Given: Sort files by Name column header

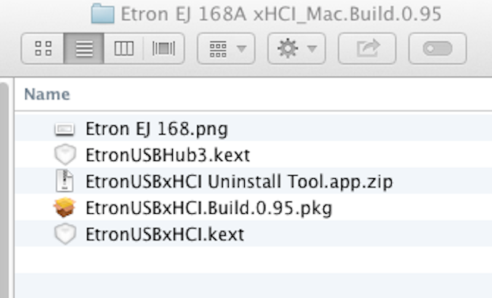Looking at the screenshot, I should 47,95.
